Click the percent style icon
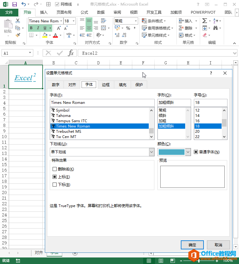Viewport: 239px width, 264px height. point(128,28)
